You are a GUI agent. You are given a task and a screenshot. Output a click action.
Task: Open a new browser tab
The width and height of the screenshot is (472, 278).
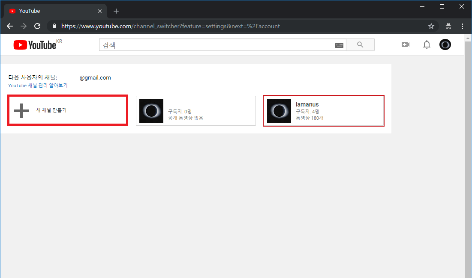click(x=116, y=11)
